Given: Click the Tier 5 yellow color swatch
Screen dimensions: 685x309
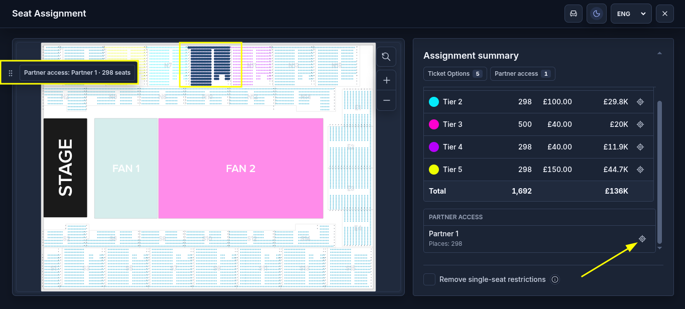Looking at the screenshot, I should (434, 170).
